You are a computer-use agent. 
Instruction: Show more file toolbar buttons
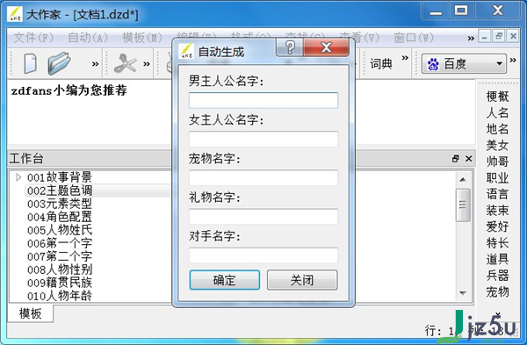coord(95,63)
